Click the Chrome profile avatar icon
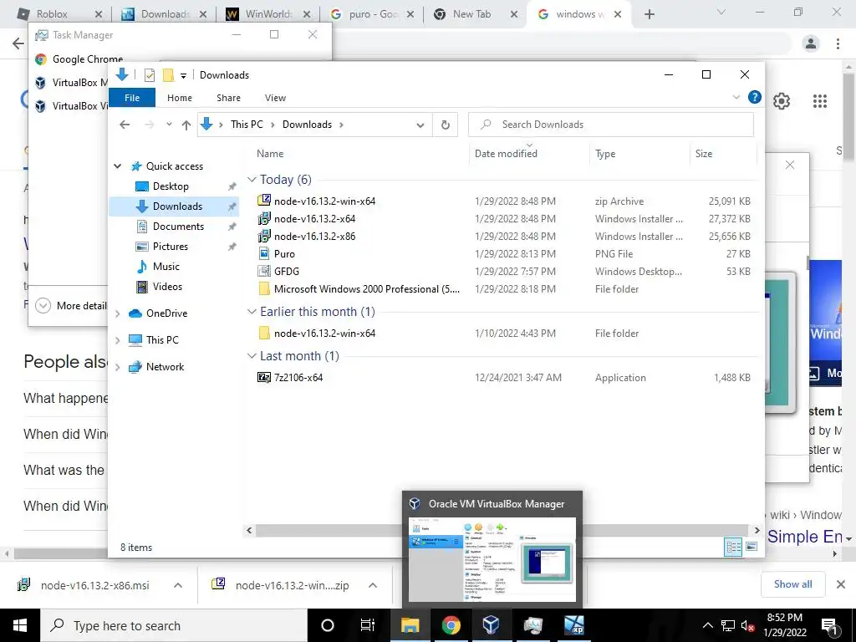Image resolution: width=856 pixels, height=642 pixels. (811, 43)
